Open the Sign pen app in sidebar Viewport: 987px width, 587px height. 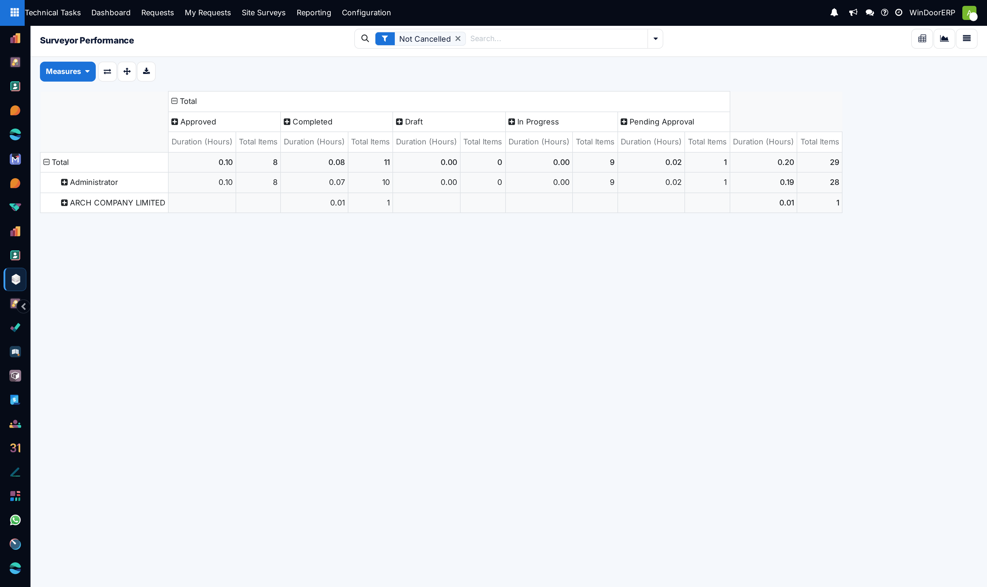click(15, 472)
